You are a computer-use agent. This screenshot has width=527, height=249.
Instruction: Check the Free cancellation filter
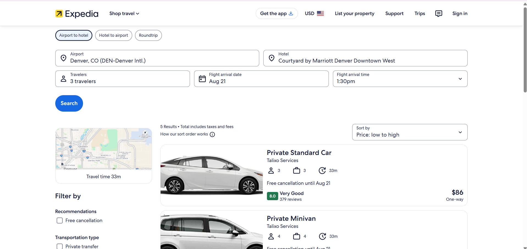point(60,220)
